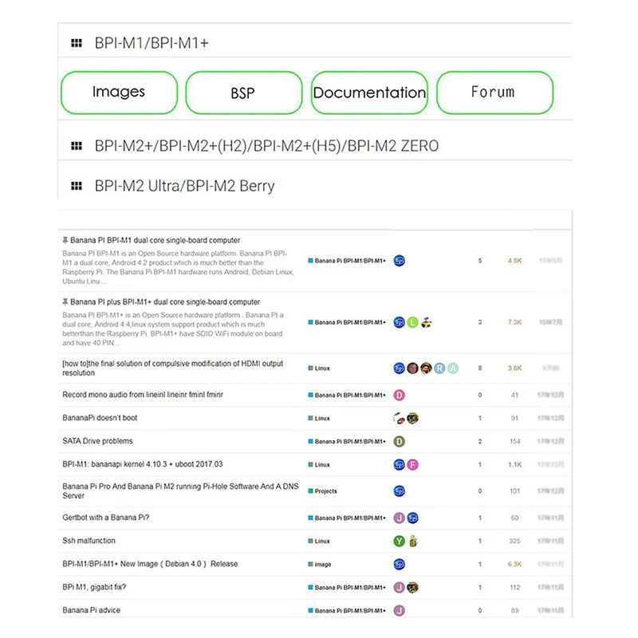Click the green L avatar on BPI-M1+ topic
The width and height of the screenshot is (638, 638).
coord(412,322)
